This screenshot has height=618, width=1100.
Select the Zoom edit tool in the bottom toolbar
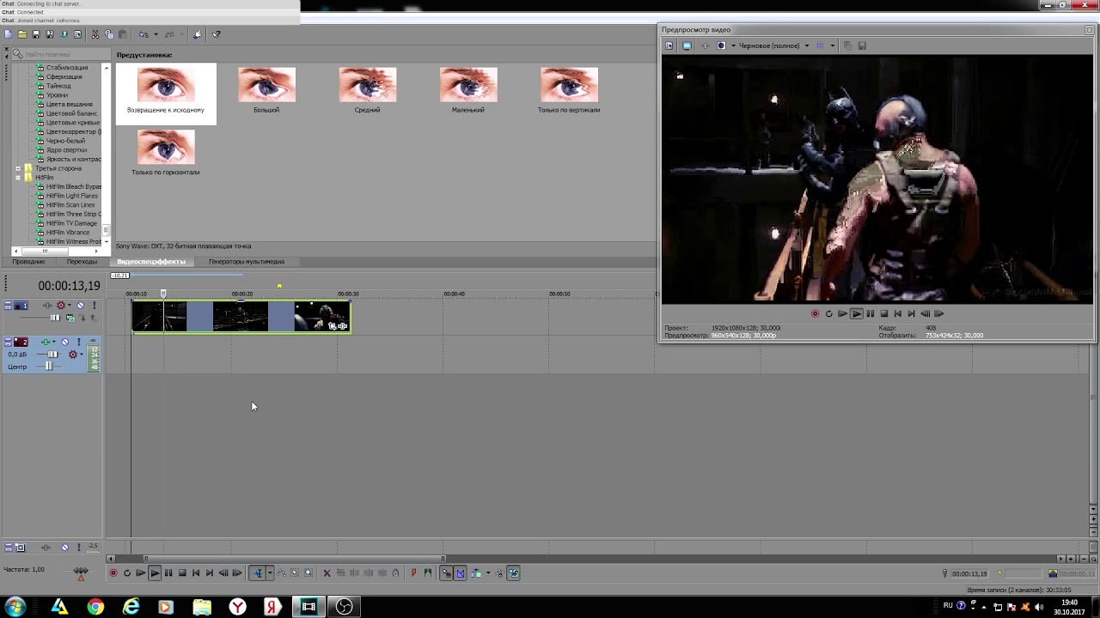point(309,573)
